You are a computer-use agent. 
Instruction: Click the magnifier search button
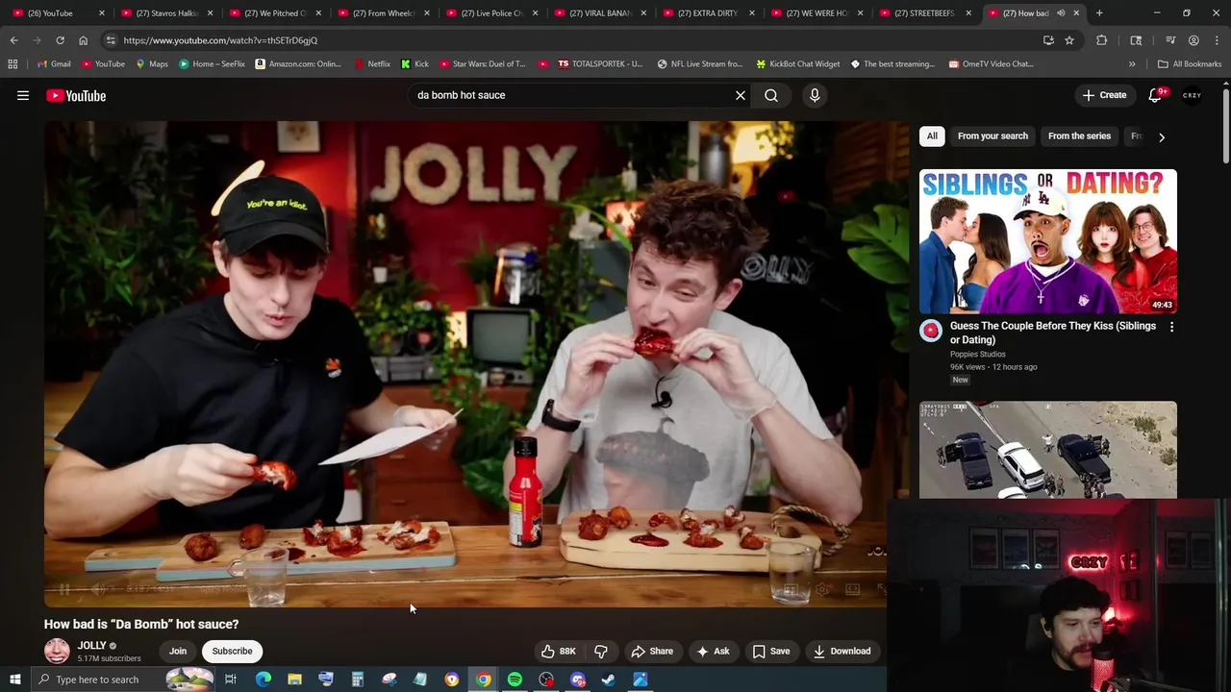pyautogui.click(x=771, y=95)
